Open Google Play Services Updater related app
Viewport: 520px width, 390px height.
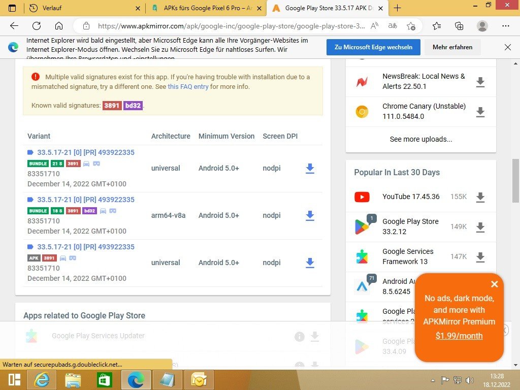pos(98,336)
